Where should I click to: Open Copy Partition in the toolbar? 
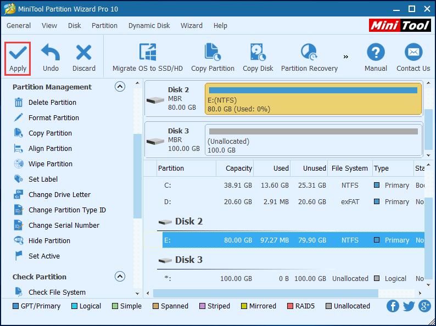click(x=213, y=59)
